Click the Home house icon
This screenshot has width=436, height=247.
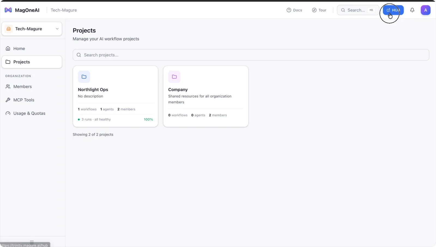8,49
